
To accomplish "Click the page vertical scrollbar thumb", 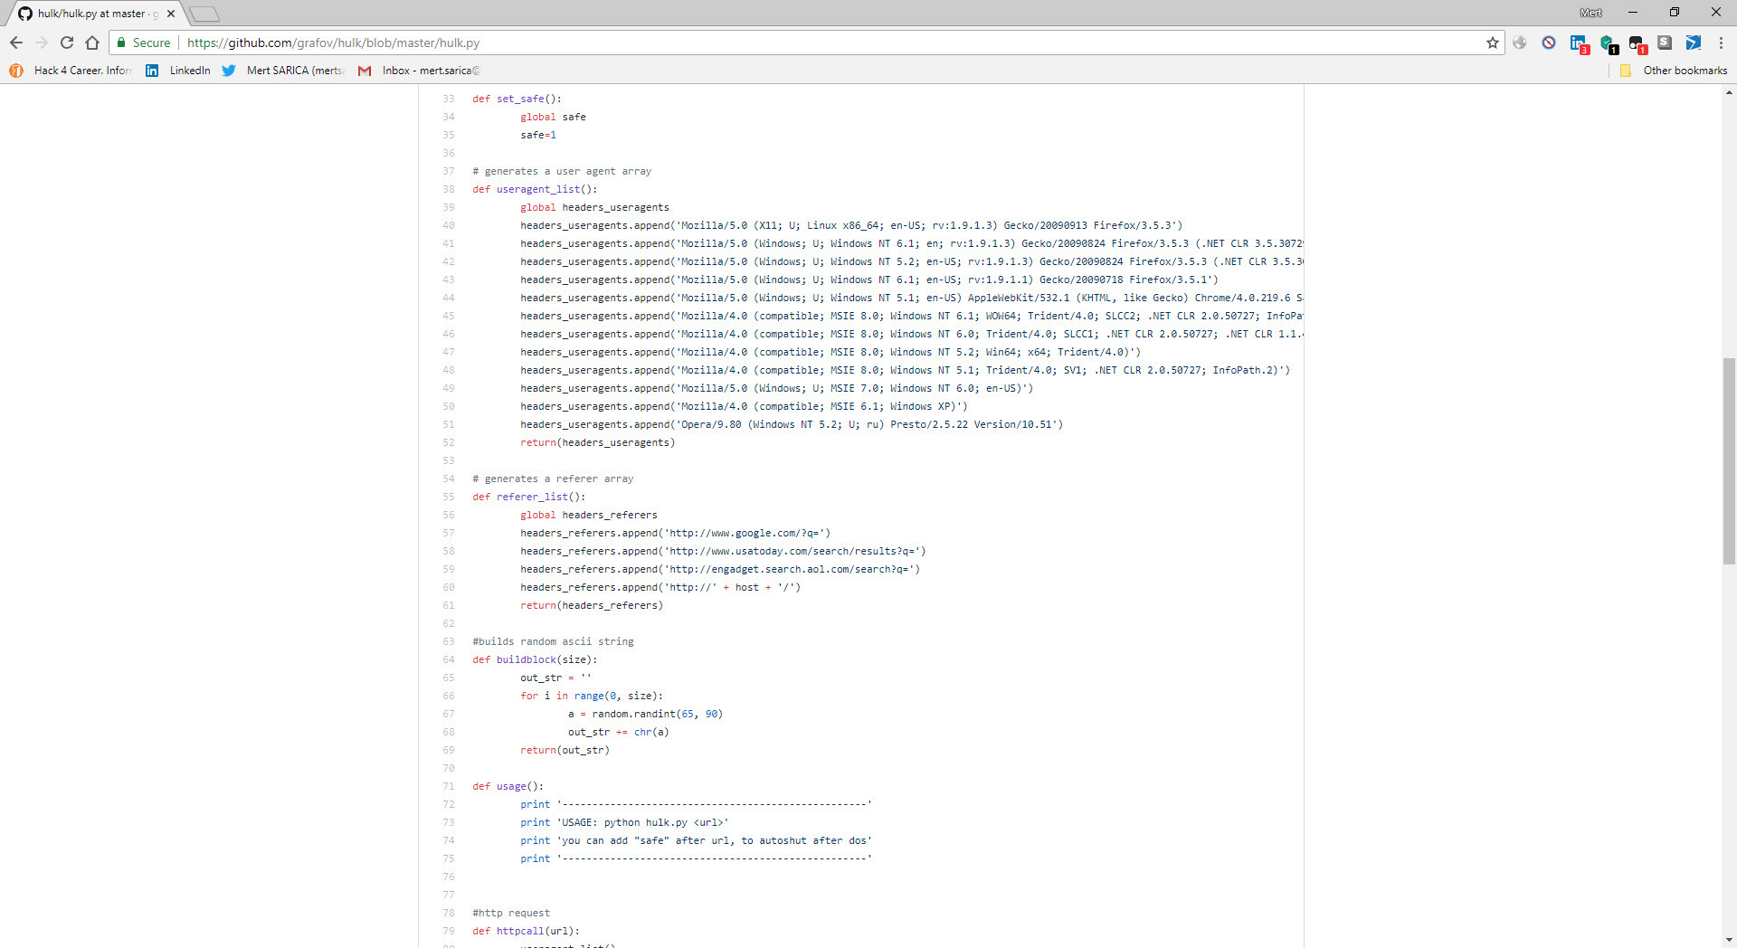I will (1729, 461).
